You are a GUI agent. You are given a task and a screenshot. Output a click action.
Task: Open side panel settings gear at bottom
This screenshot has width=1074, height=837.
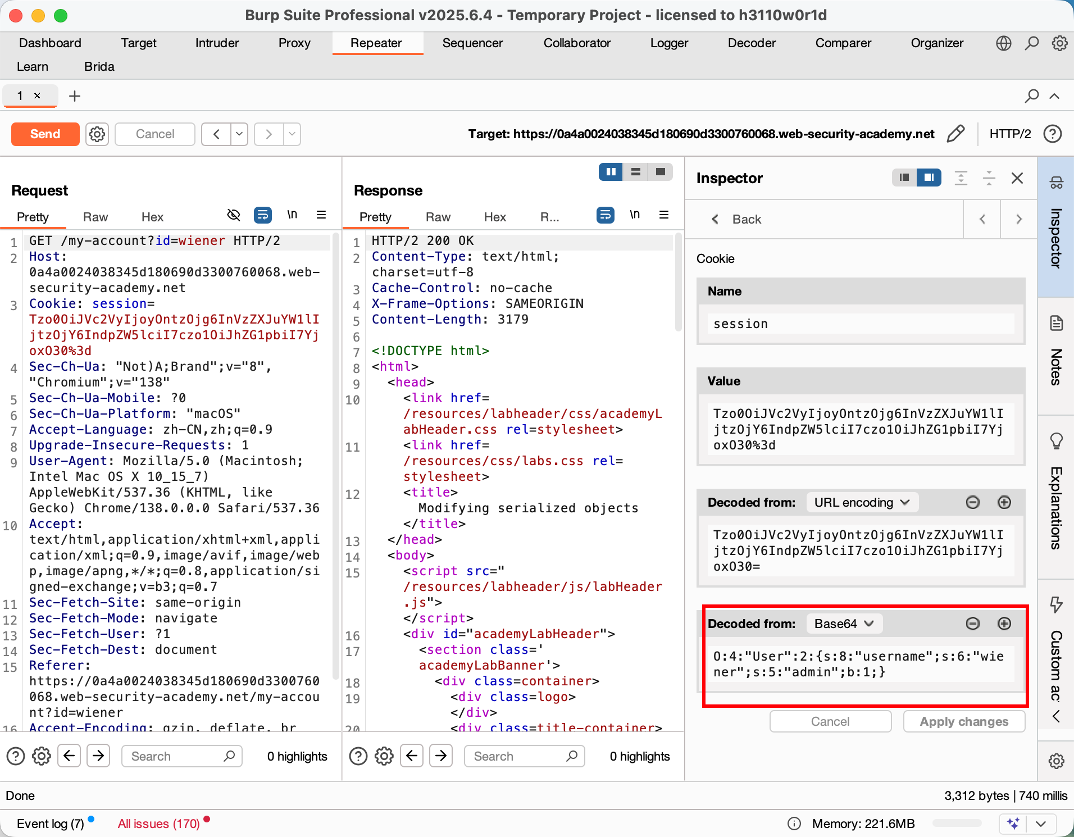pos(1056,761)
